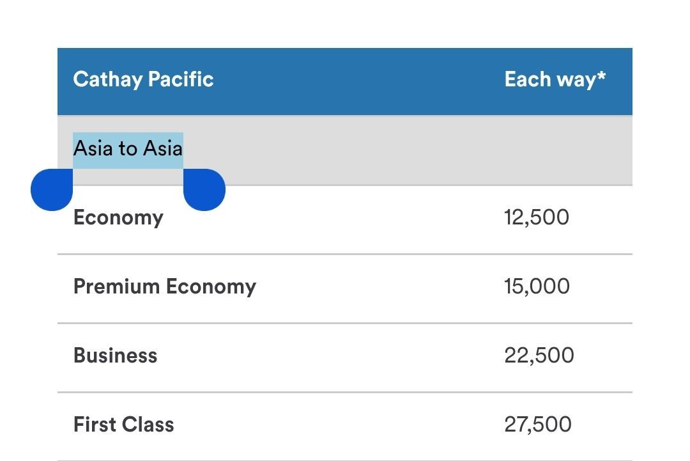Click the 15,000 miles value
The width and height of the screenshot is (690, 461).
pos(537,286)
